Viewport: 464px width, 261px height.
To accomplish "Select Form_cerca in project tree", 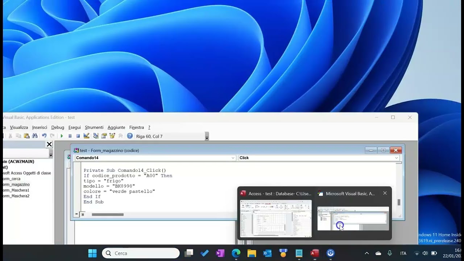I will click(12, 179).
